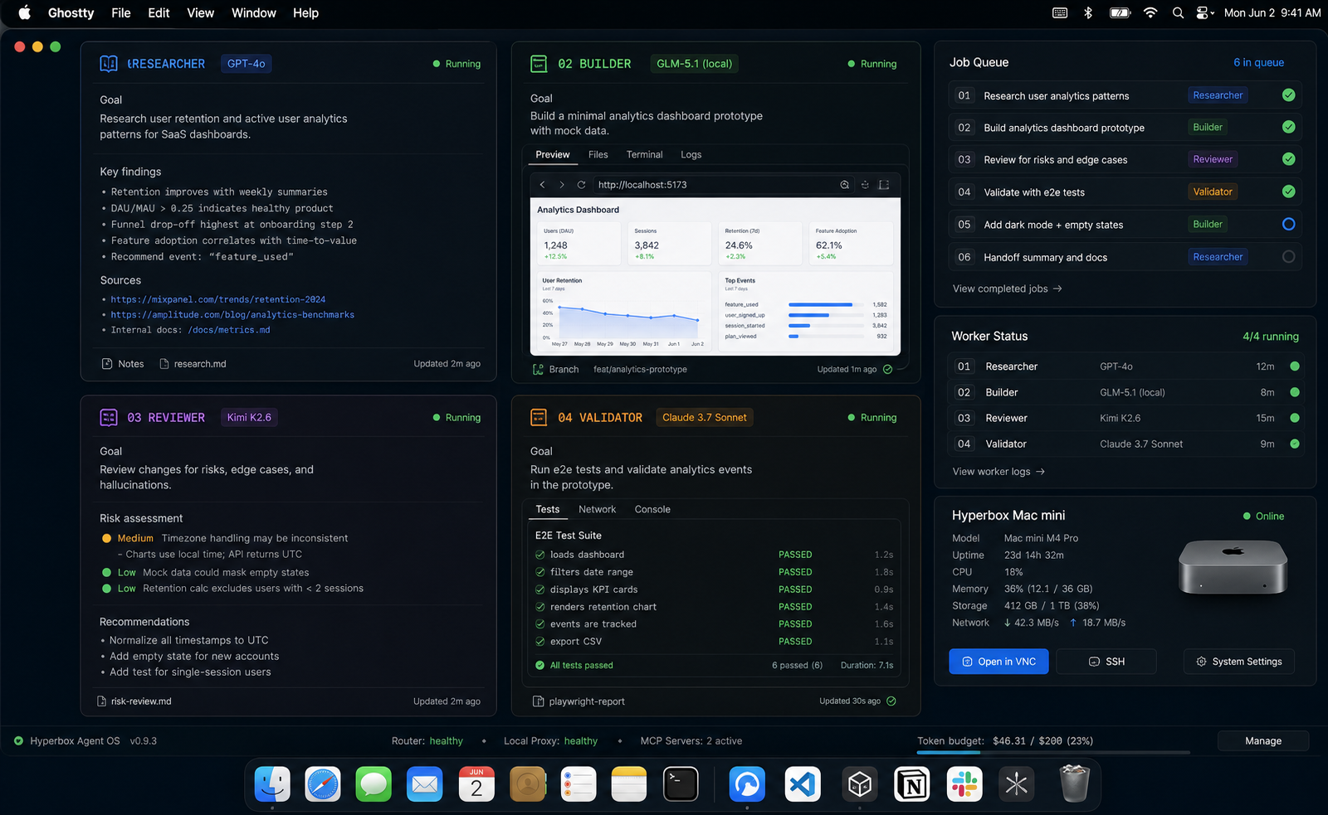
Task: Open the Window menu in the menu bar
Action: 254,13
